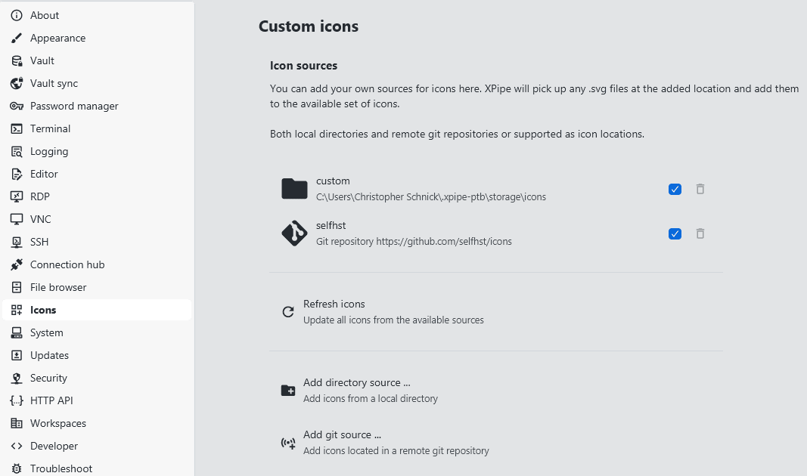Uncheck the selfhst source checkbox

(675, 233)
